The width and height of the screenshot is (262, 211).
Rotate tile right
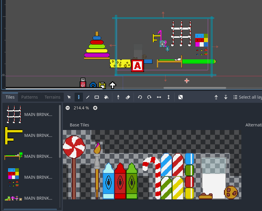coord(149,97)
